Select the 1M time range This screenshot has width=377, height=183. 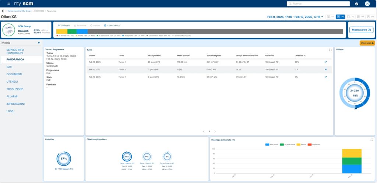(x=360, y=17)
